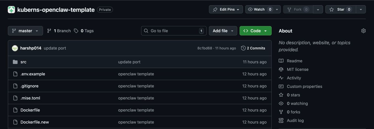The image size is (374, 129).
Task: Expand the Star lists dropdown arrow
Action: 361,9
